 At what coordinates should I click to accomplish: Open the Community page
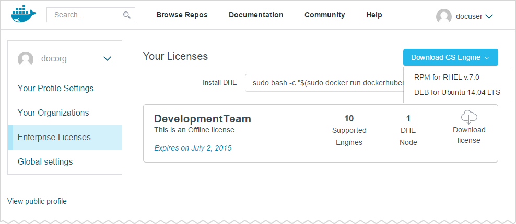coord(324,15)
